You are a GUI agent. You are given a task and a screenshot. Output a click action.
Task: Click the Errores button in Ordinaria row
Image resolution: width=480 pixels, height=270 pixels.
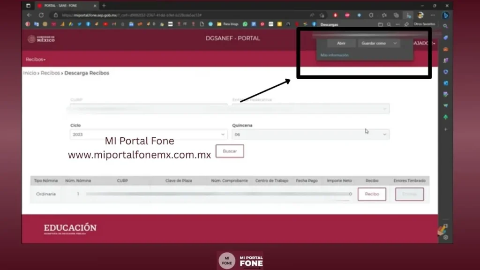pyautogui.click(x=410, y=194)
